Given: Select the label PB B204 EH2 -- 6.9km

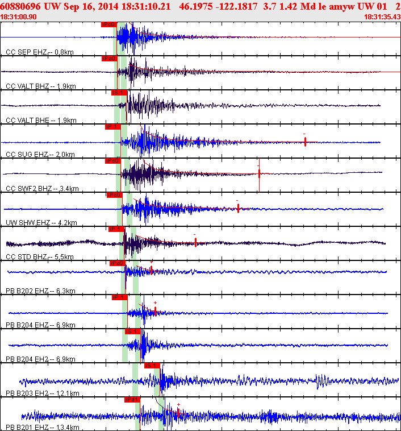Looking at the screenshot, I should click(41, 359).
